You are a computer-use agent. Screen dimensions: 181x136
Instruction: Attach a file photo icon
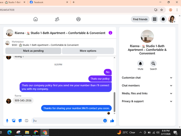14,120
